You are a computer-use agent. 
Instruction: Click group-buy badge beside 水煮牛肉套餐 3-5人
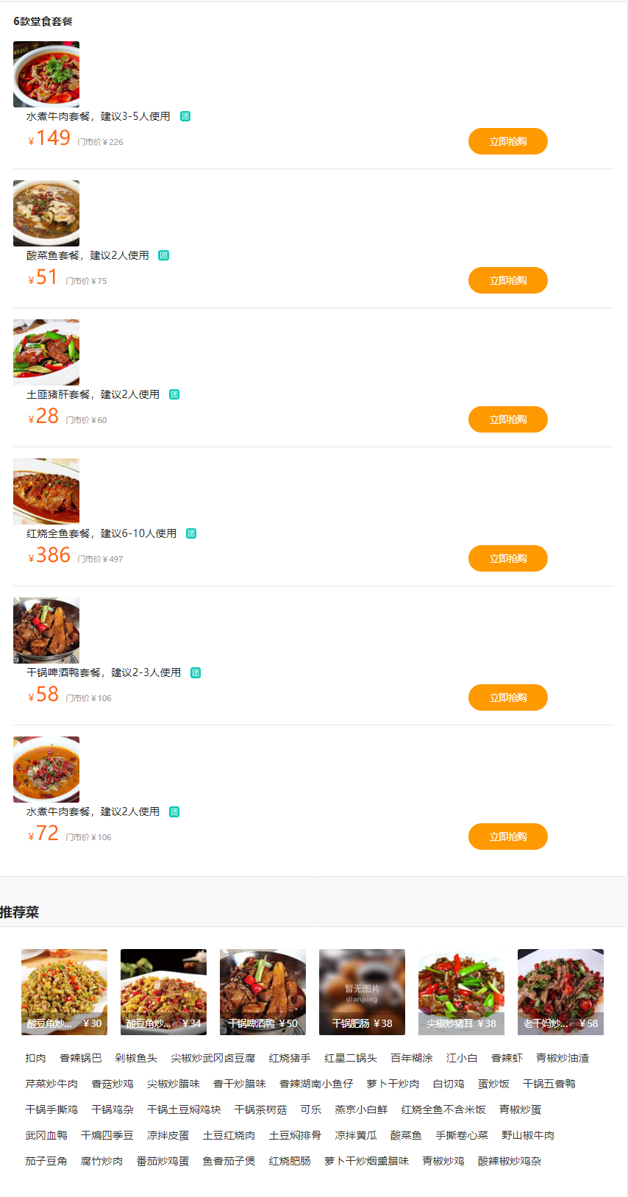pyautogui.click(x=185, y=116)
